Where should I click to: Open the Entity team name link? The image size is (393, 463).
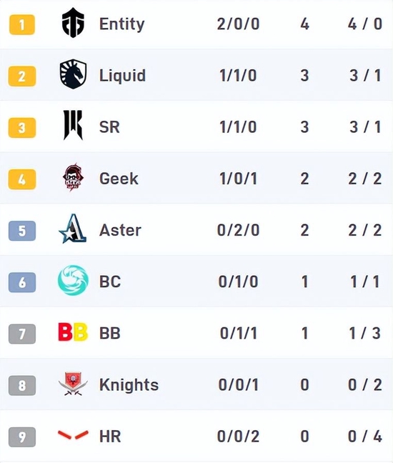[x=122, y=24]
